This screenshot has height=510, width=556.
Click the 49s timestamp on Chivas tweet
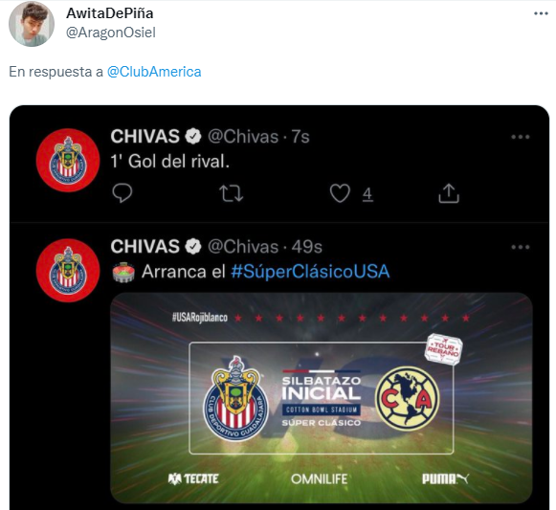[x=307, y=247]
